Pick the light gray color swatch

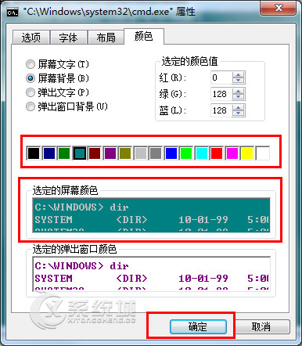point(140,153)
